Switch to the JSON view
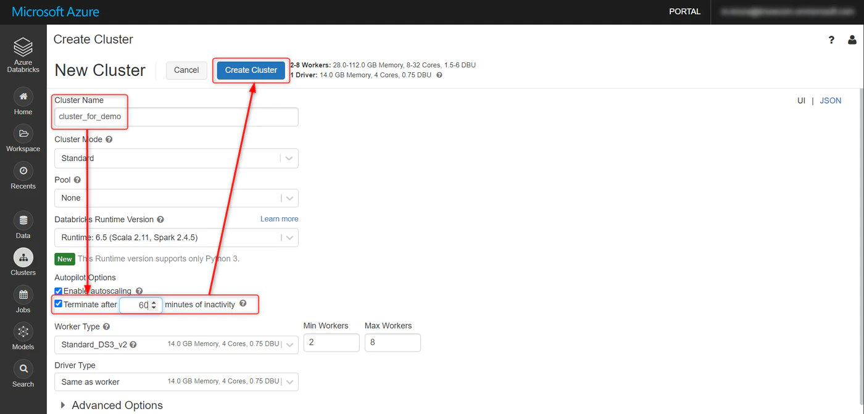Image resolution: width=864 pixels, height=414 pixels. [x=830, y=101]
